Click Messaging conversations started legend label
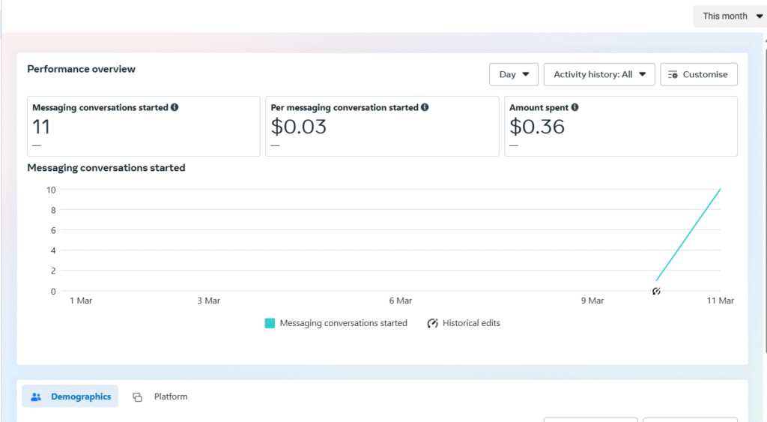Viewport: 767px width, 422px height. [343, 324]
